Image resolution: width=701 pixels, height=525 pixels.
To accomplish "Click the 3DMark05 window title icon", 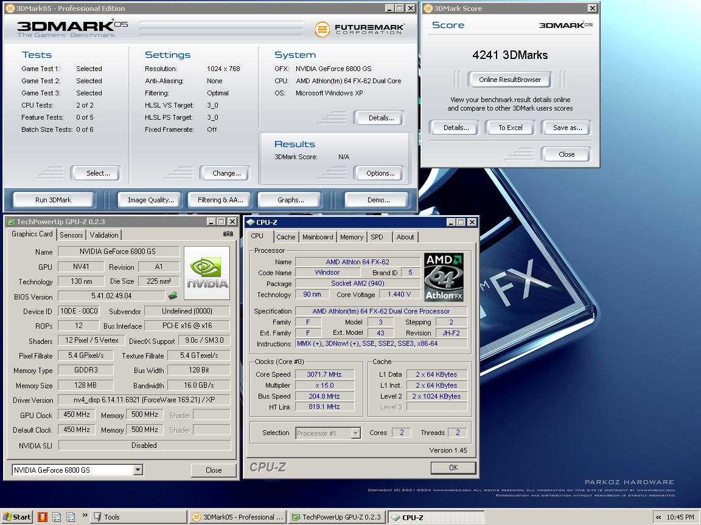I will (10, 9).
